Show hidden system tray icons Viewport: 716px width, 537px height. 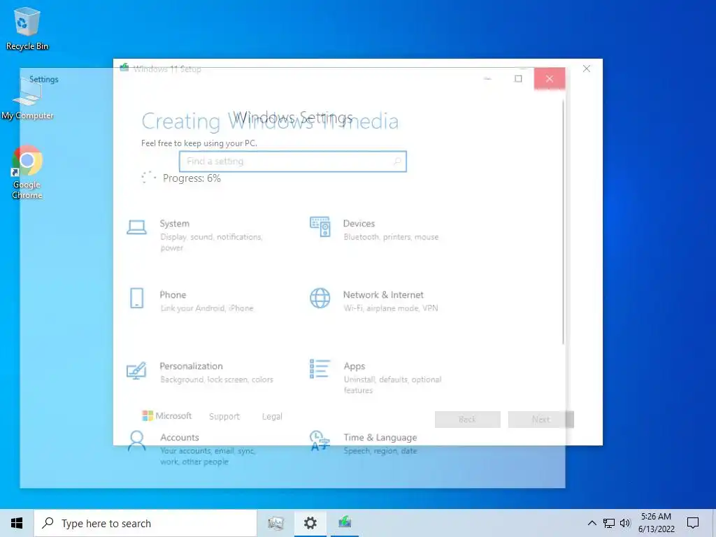click(592, 523)
